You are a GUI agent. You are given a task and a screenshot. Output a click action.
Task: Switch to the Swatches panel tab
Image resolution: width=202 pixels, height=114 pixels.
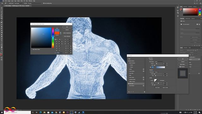pos(185,7)
